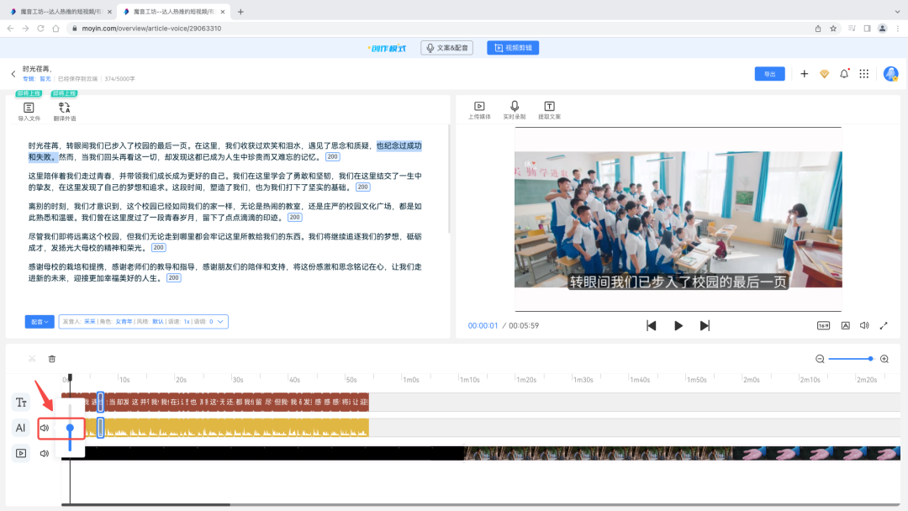Screen dimensions: 908x511
Task: Switch to 视频剪辑 tab
Action: [x=513, y=48]
